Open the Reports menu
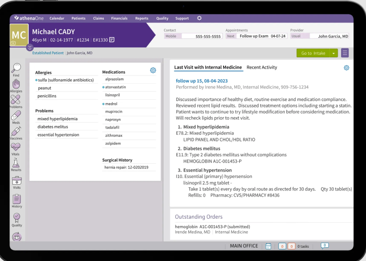Screen dimensions: 366x261 pyautogui.click(x=142, y=18)
